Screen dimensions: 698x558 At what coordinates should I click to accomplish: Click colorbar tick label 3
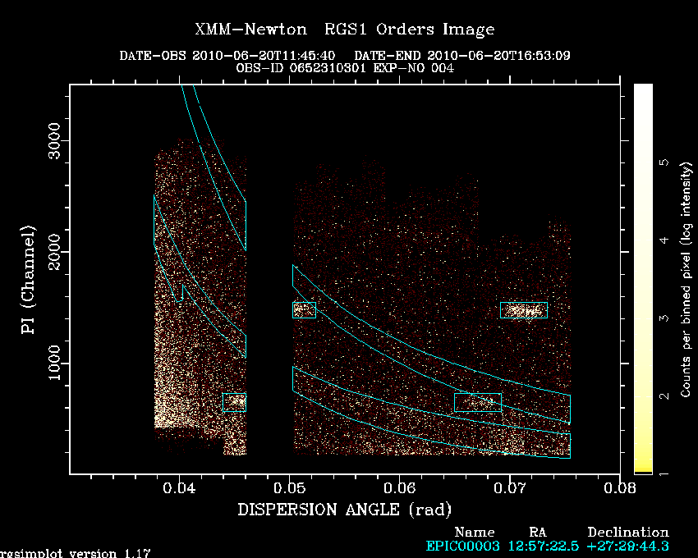point(664,318)
